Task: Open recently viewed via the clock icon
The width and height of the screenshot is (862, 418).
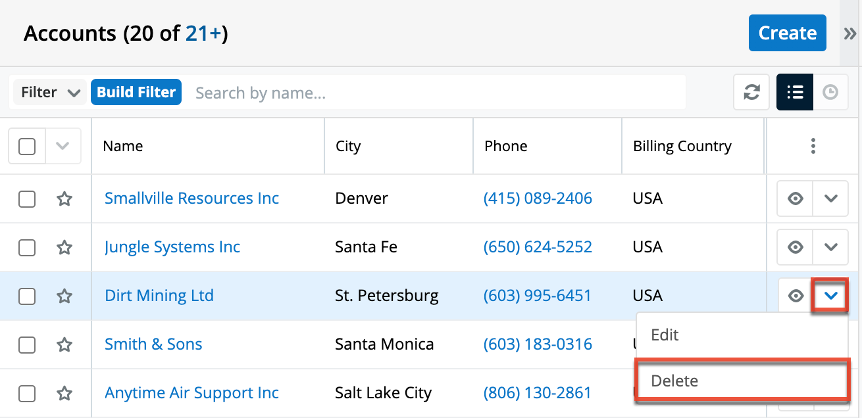Action: coord(830,92)
